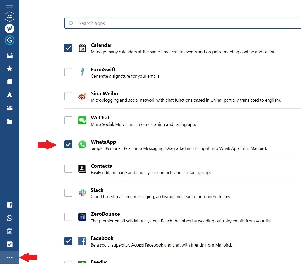Open the three-dot Apps menu in sidebar
The width and height of the screenshot is (301, 264).
pos(10,257)
